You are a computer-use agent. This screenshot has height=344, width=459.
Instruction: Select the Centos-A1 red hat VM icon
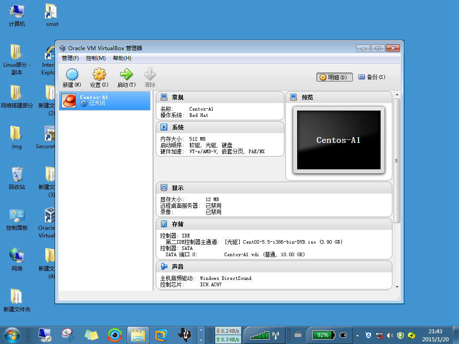[69, 101]
